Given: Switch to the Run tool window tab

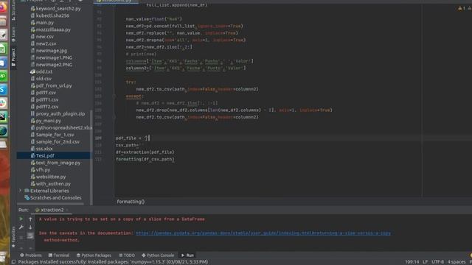Looking at the screenshot, I should 187,255.
